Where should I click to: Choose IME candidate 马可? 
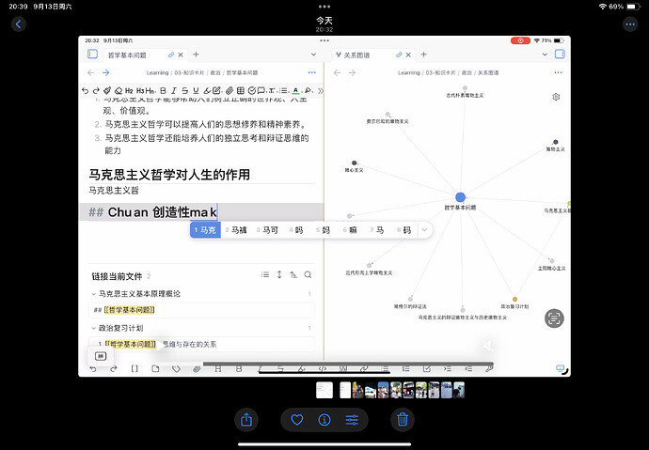click(267, 230)
